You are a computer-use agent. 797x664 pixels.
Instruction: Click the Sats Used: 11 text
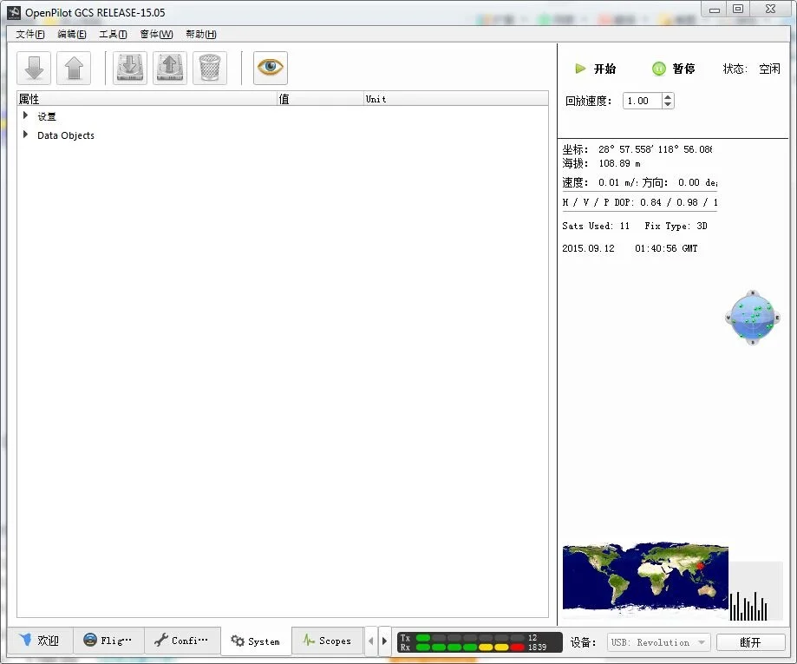(596, 226)
